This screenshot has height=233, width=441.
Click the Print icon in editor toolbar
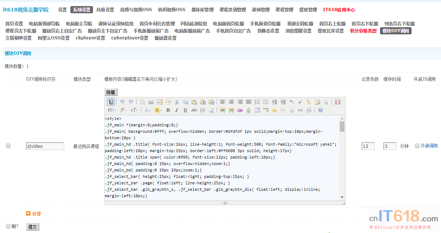[151, 102]
